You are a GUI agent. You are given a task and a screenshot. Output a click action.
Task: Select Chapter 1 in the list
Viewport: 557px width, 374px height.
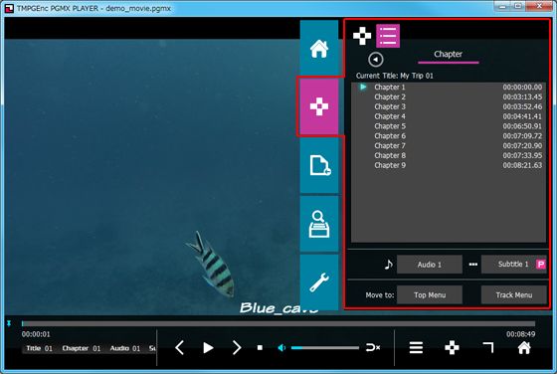(449, 87)
